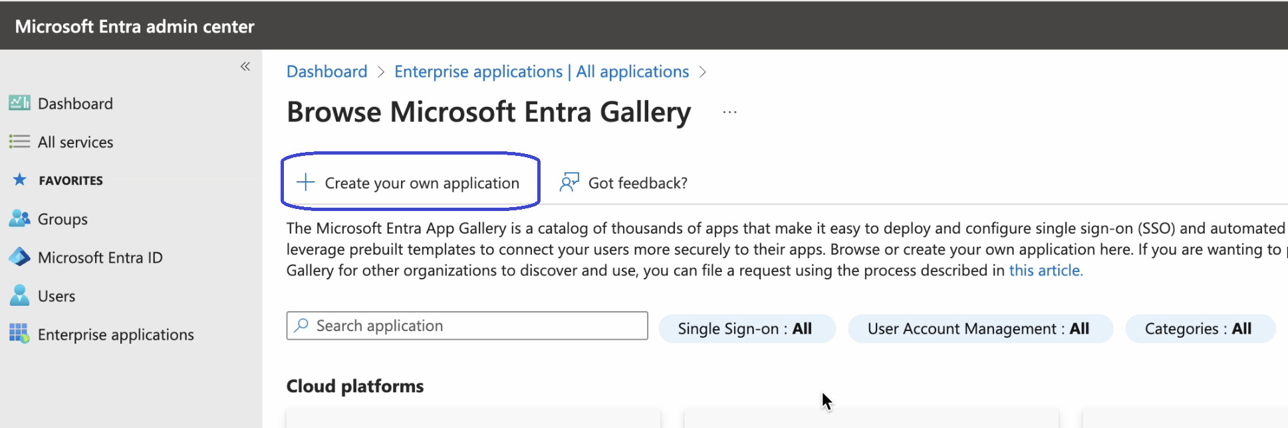The width and height of the screenshot is (1288, 428).
Task: Open the ellipsis more options beside title
Action: pyautogui.click(x=729, y=112)
